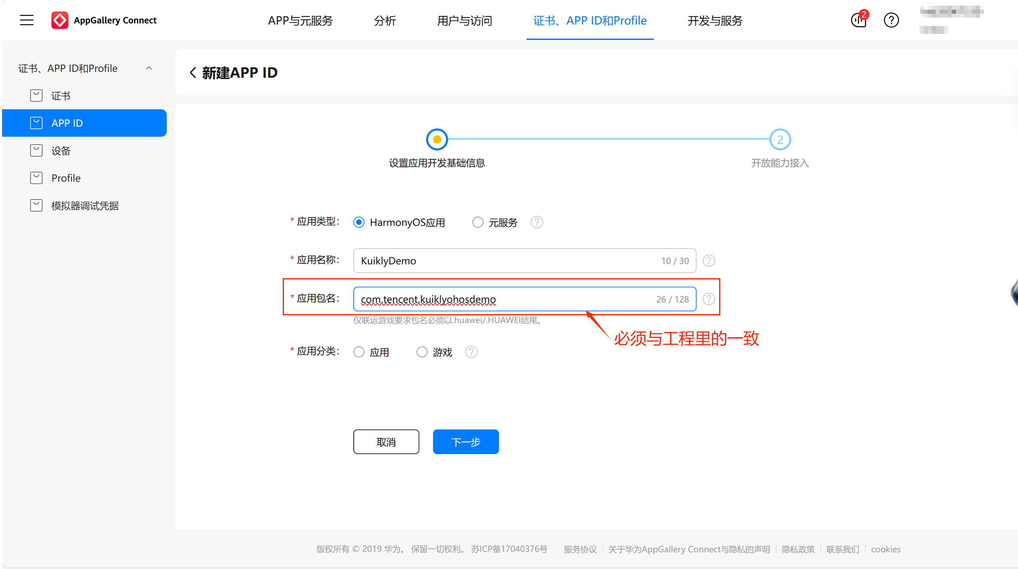The height and width of the screenshot is (569, 1018).
Task: Click help icon beside 元服务 option
Action: (x=537, y=222)
